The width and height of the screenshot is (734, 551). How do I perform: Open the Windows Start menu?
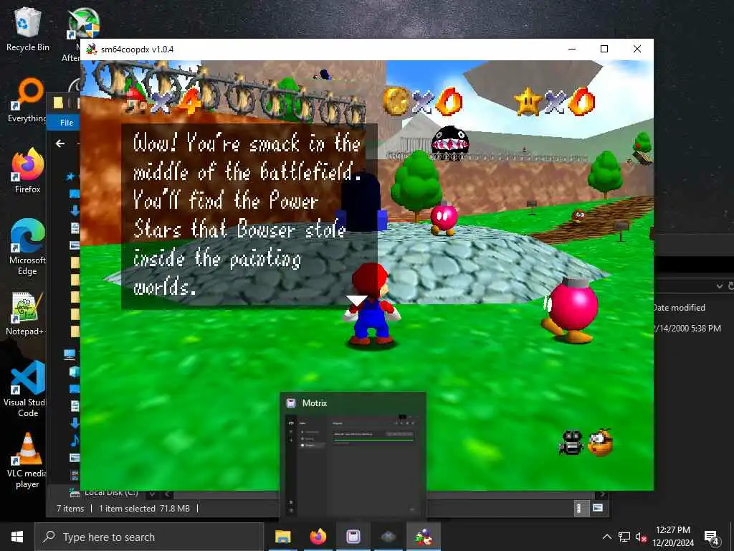point(17,537)
